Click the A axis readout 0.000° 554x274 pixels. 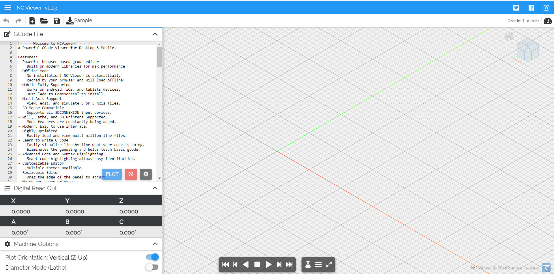tap(20, 233)
